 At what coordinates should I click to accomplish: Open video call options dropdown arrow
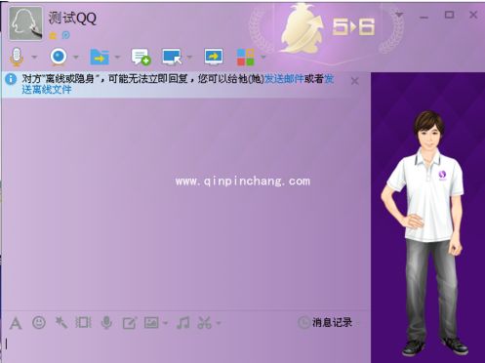(76, 58)
